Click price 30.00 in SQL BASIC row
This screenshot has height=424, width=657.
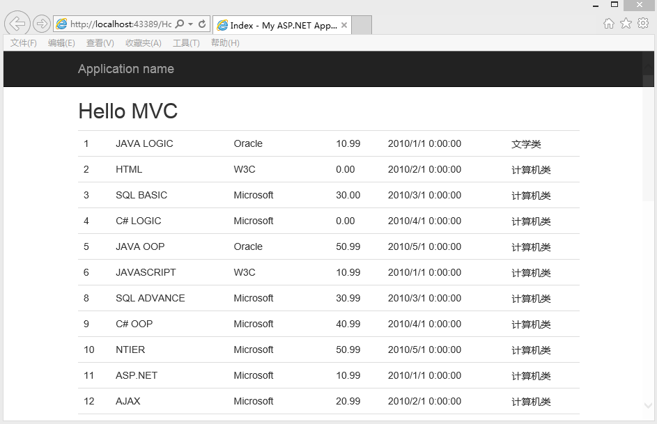(x=348, y=195)
